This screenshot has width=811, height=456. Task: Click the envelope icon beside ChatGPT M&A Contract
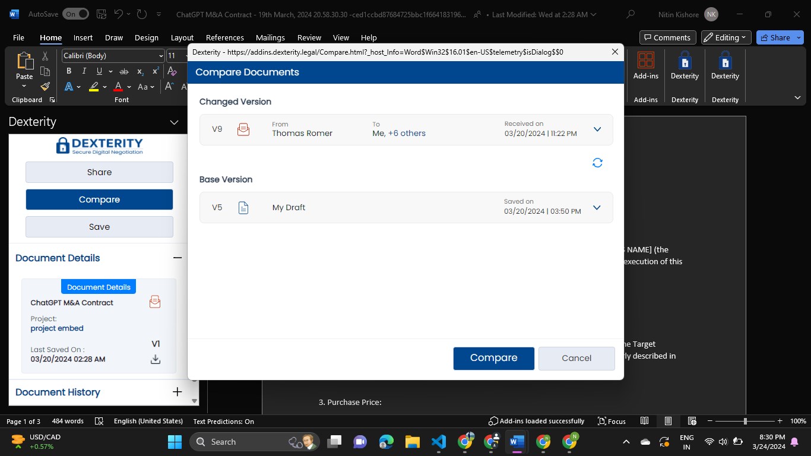coord(155,302)
